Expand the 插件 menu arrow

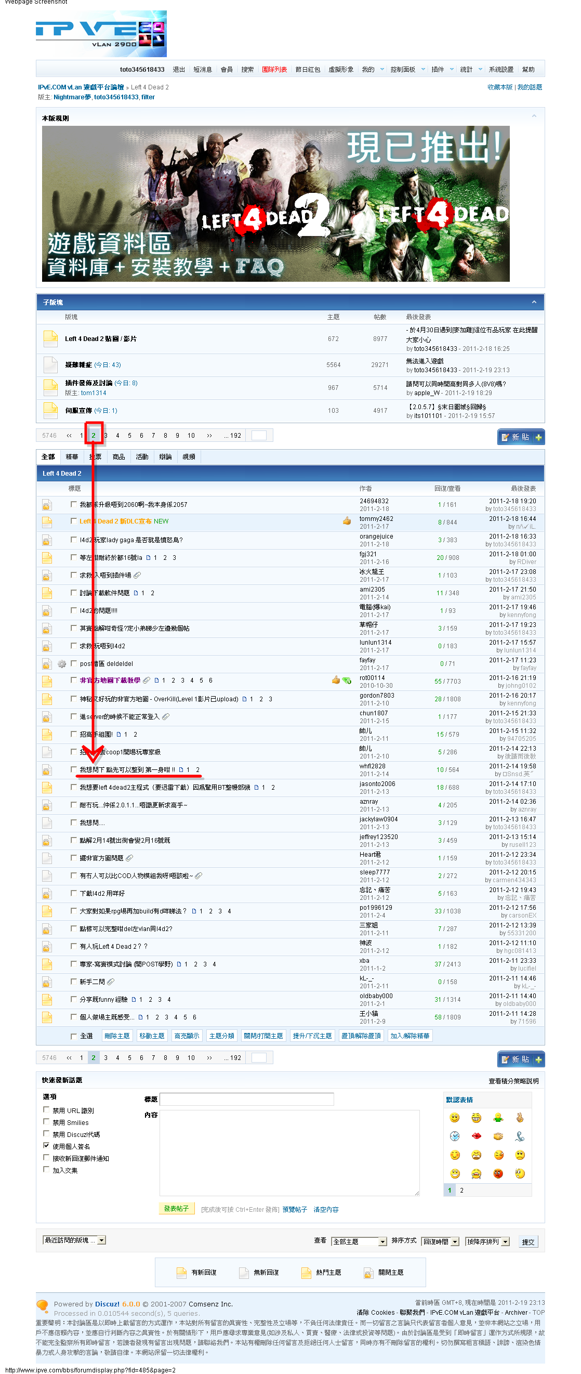(452, 69)
